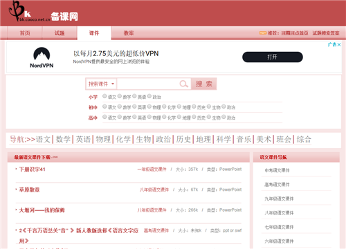Go to 班会 subject link
Viewport: 346px width, 249px height.
click(x=284, y=139)
